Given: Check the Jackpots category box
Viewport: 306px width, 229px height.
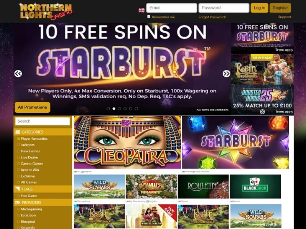Looking at the screenshot, I should [x=18, y=145].
